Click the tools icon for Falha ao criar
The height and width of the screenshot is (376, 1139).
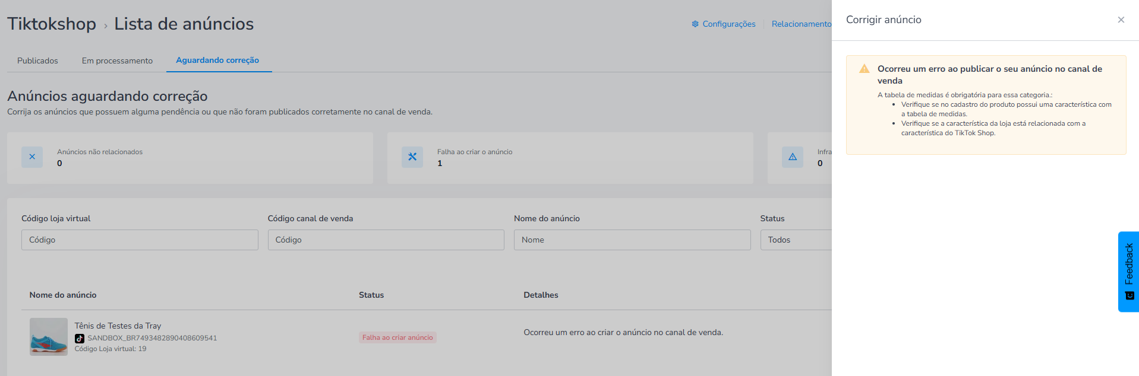[412, 157]
